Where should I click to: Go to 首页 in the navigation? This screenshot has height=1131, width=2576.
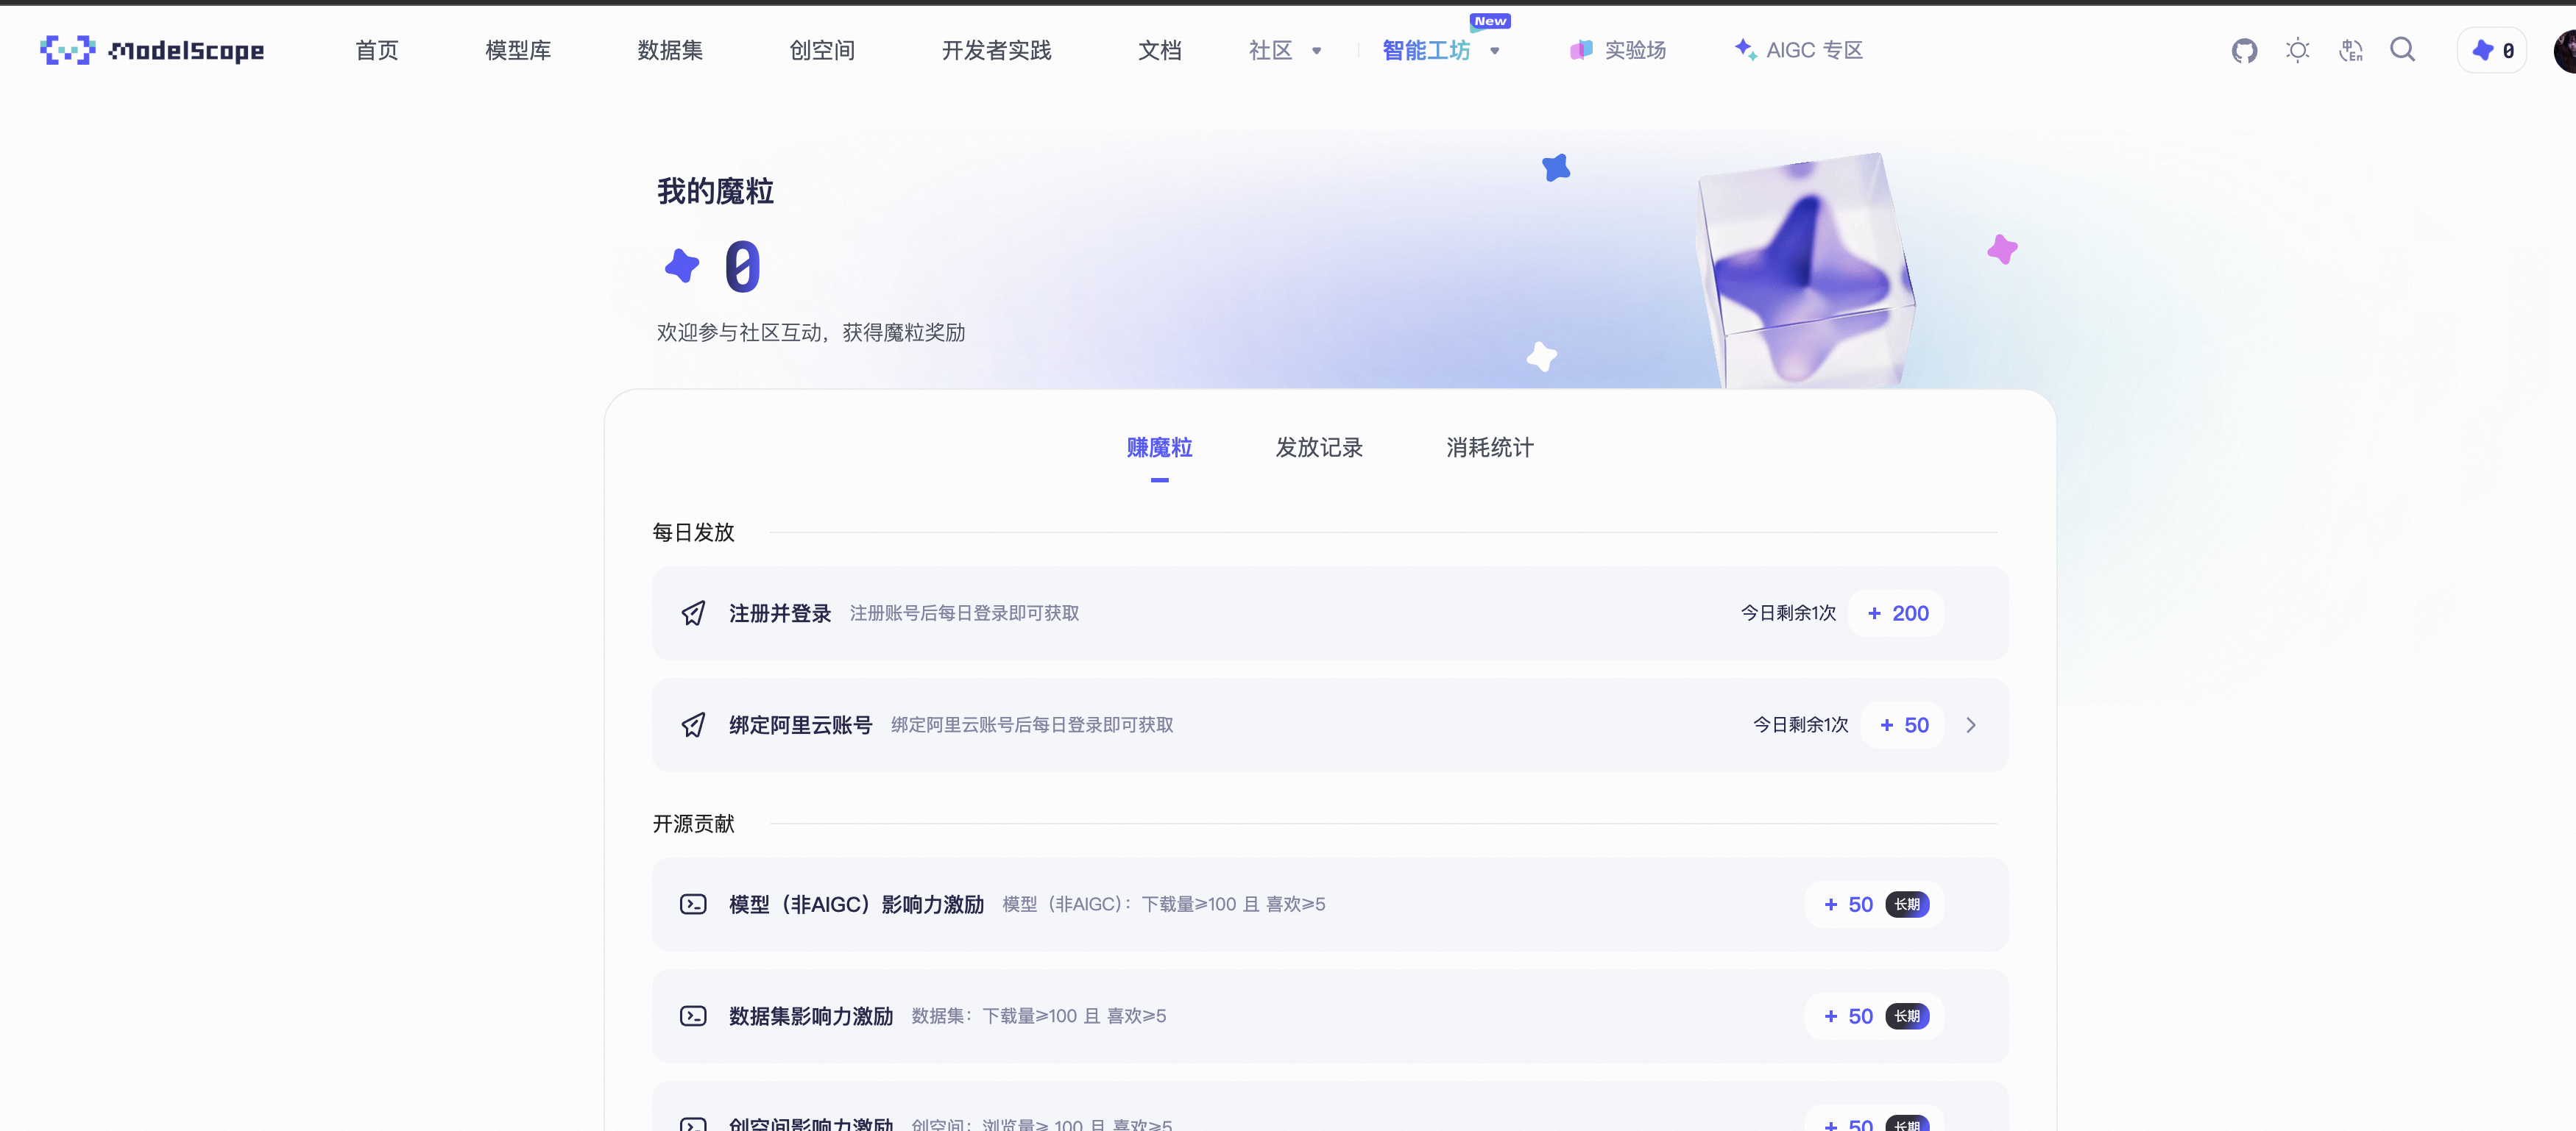pos(377,50)
